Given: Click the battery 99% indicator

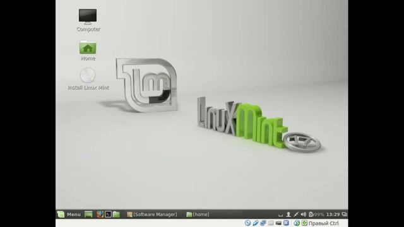Looking at the screenshot, I should [316, 214].
